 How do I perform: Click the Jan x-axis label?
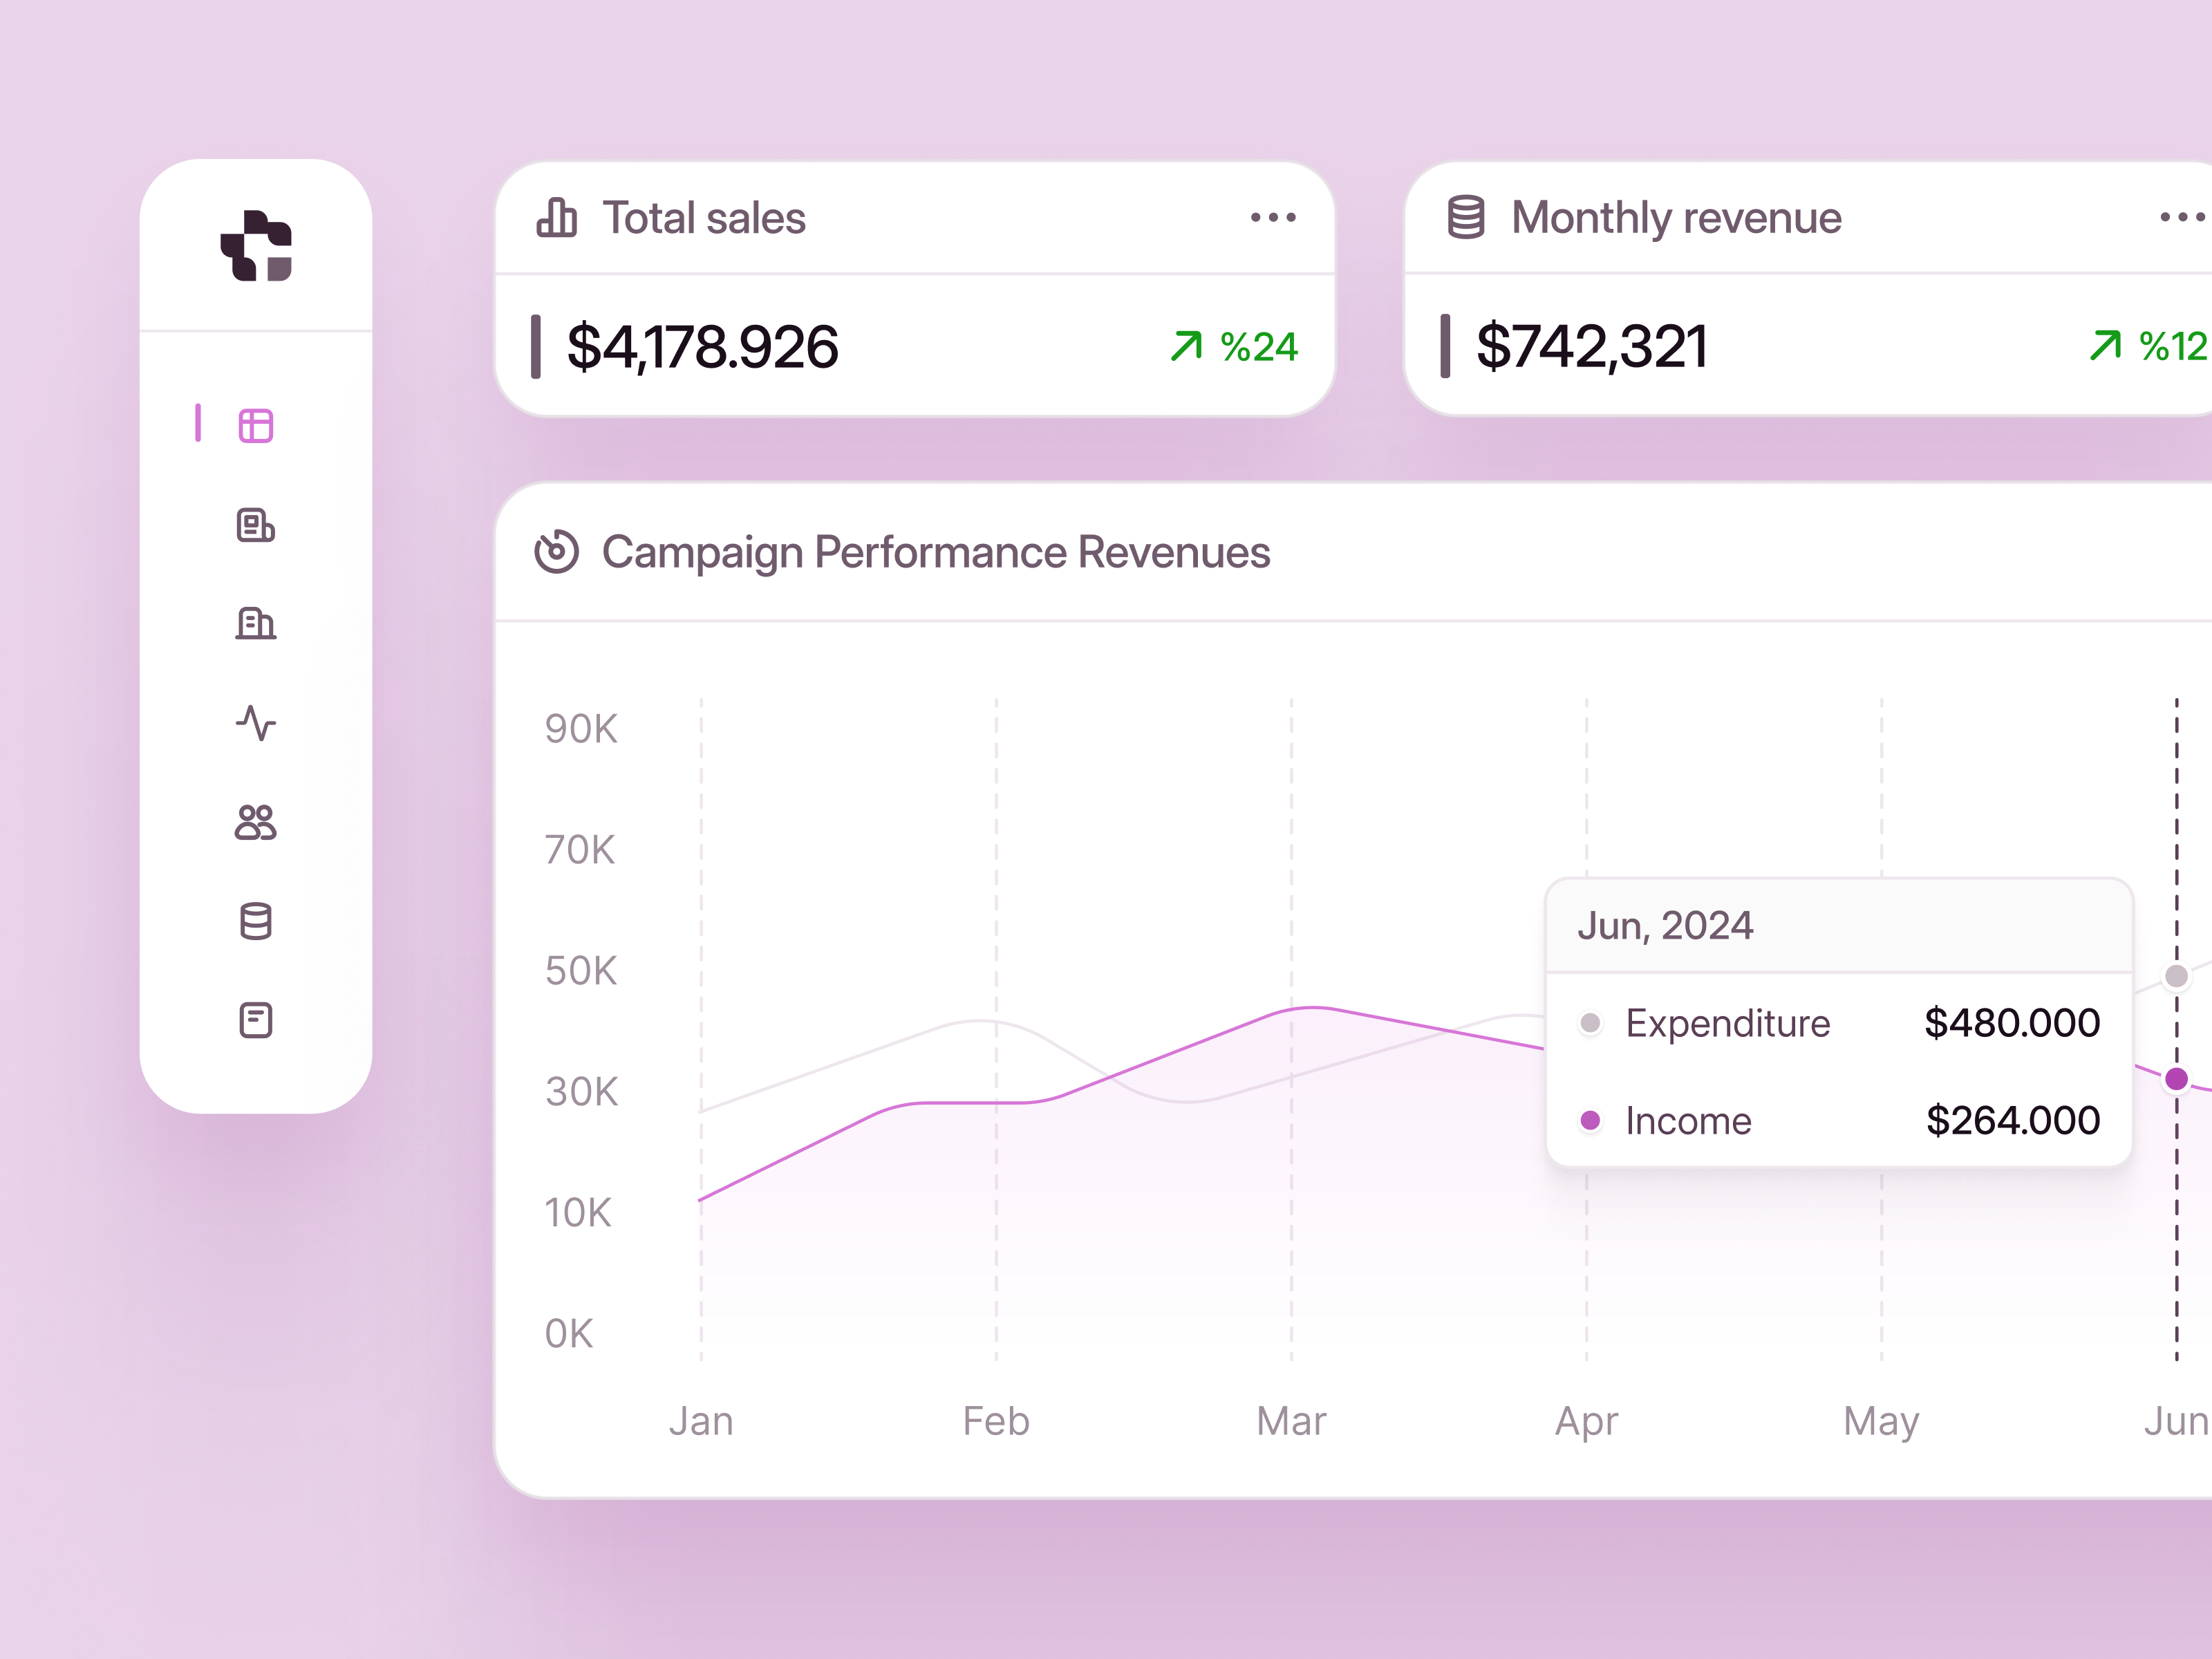pos(701,1421)
